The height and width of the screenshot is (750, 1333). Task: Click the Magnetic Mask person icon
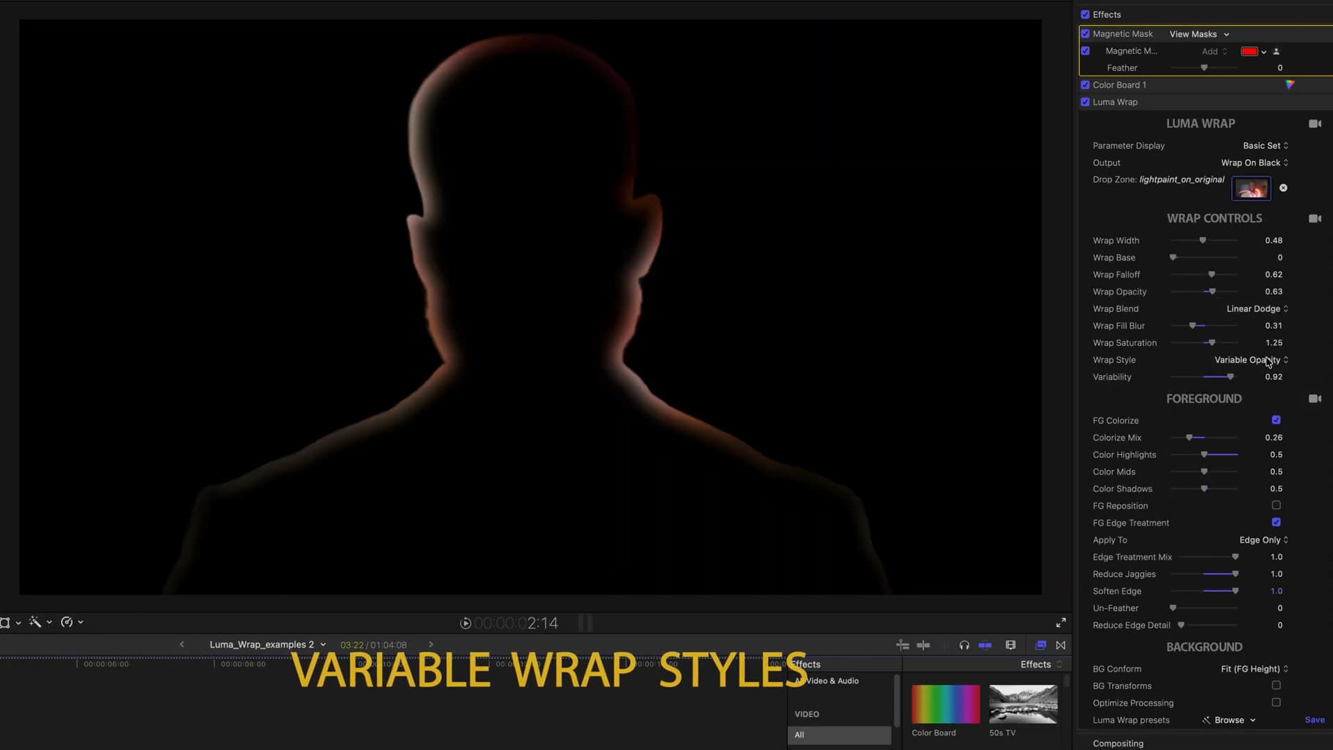(x=1276, y=51)
